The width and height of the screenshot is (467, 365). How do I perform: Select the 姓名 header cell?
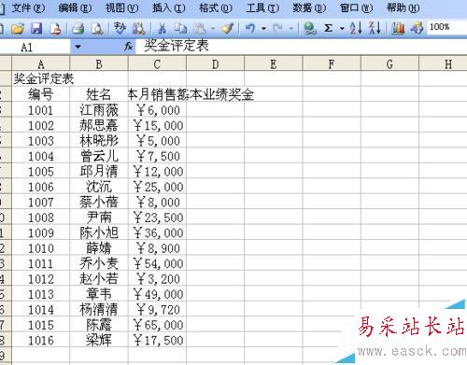[99, 94]
